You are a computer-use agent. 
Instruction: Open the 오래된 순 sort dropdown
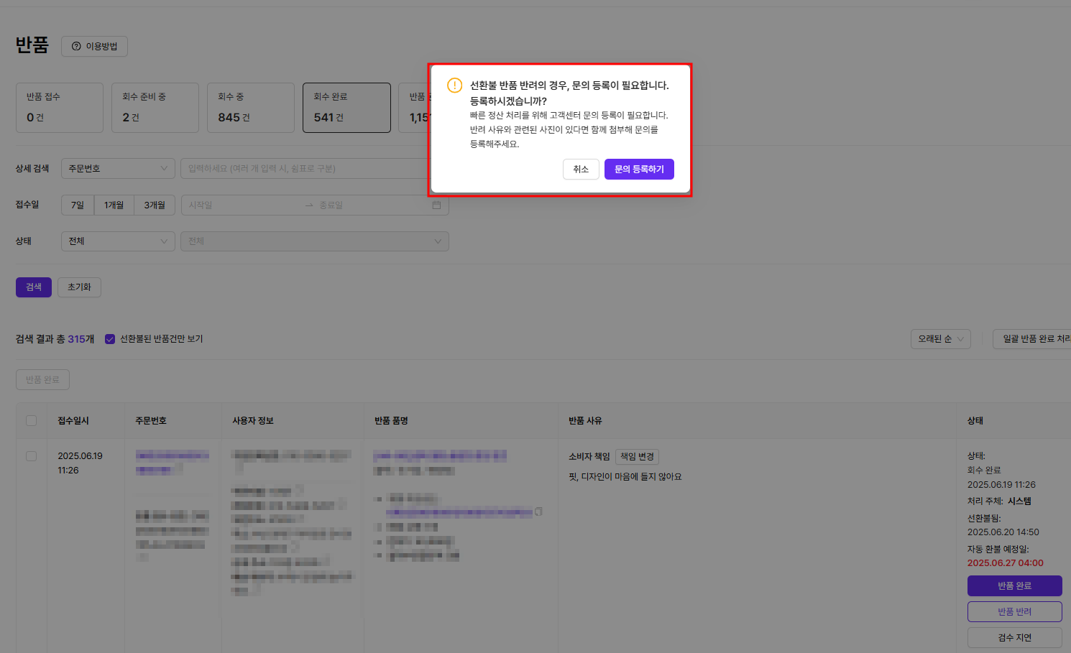coord(941,338)
